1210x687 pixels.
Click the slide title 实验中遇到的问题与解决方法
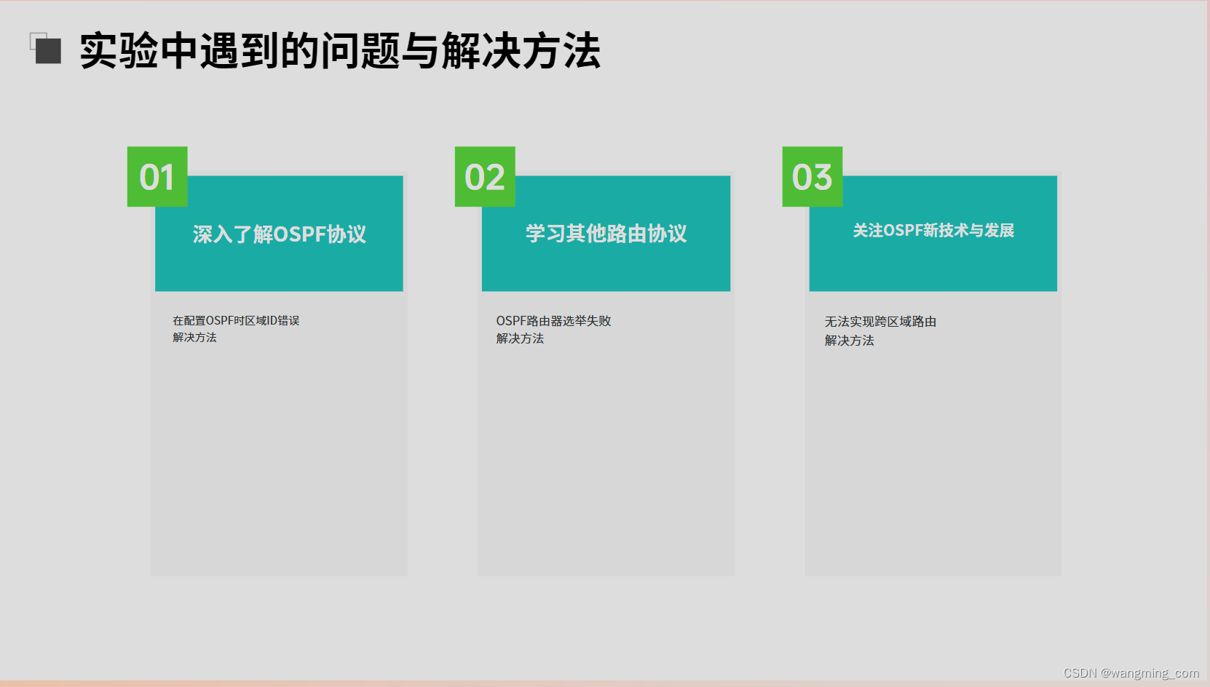340,51
